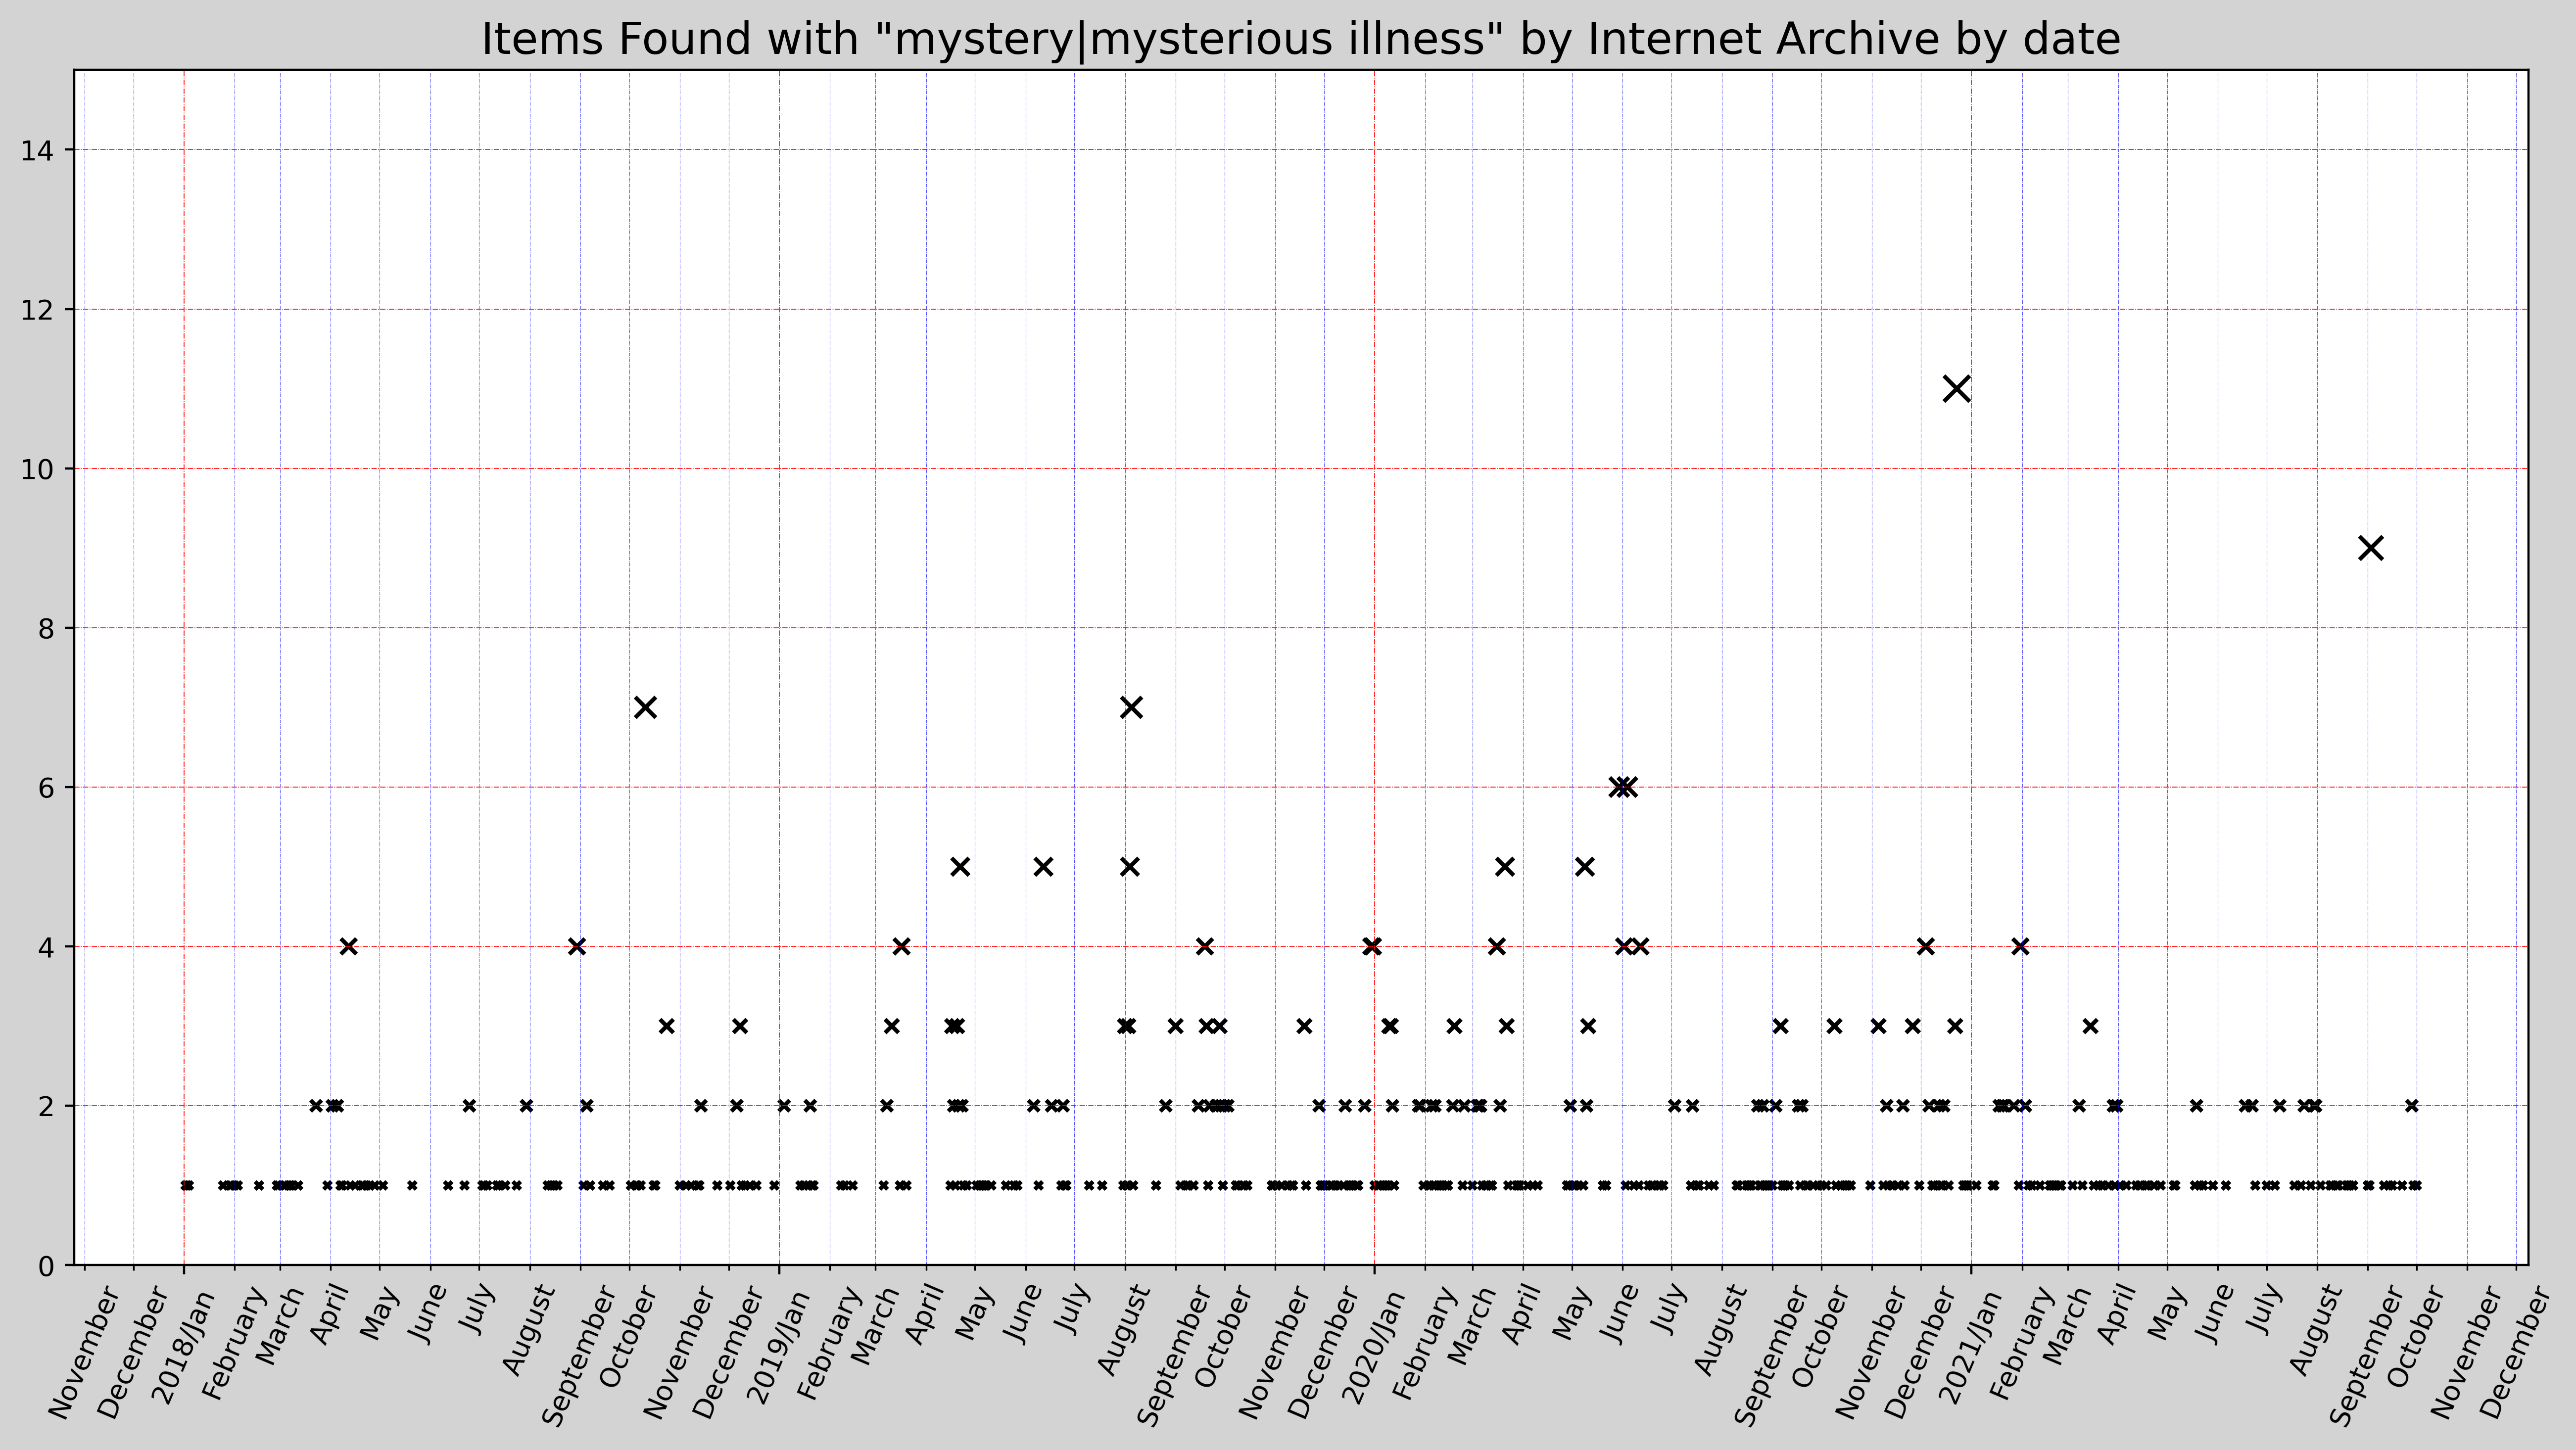Click the value 4 marker in February 2021
This screenshot has width=2576, height=1450.
click(2020, 946)
